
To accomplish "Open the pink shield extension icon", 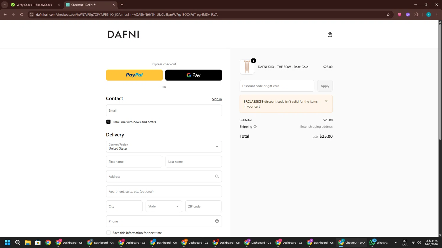I will click(400, 14).
